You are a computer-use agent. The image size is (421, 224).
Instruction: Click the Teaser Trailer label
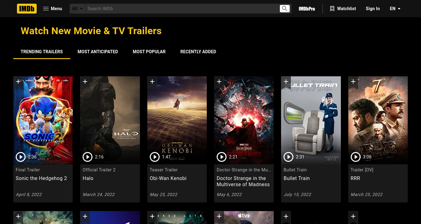(164, 170)
